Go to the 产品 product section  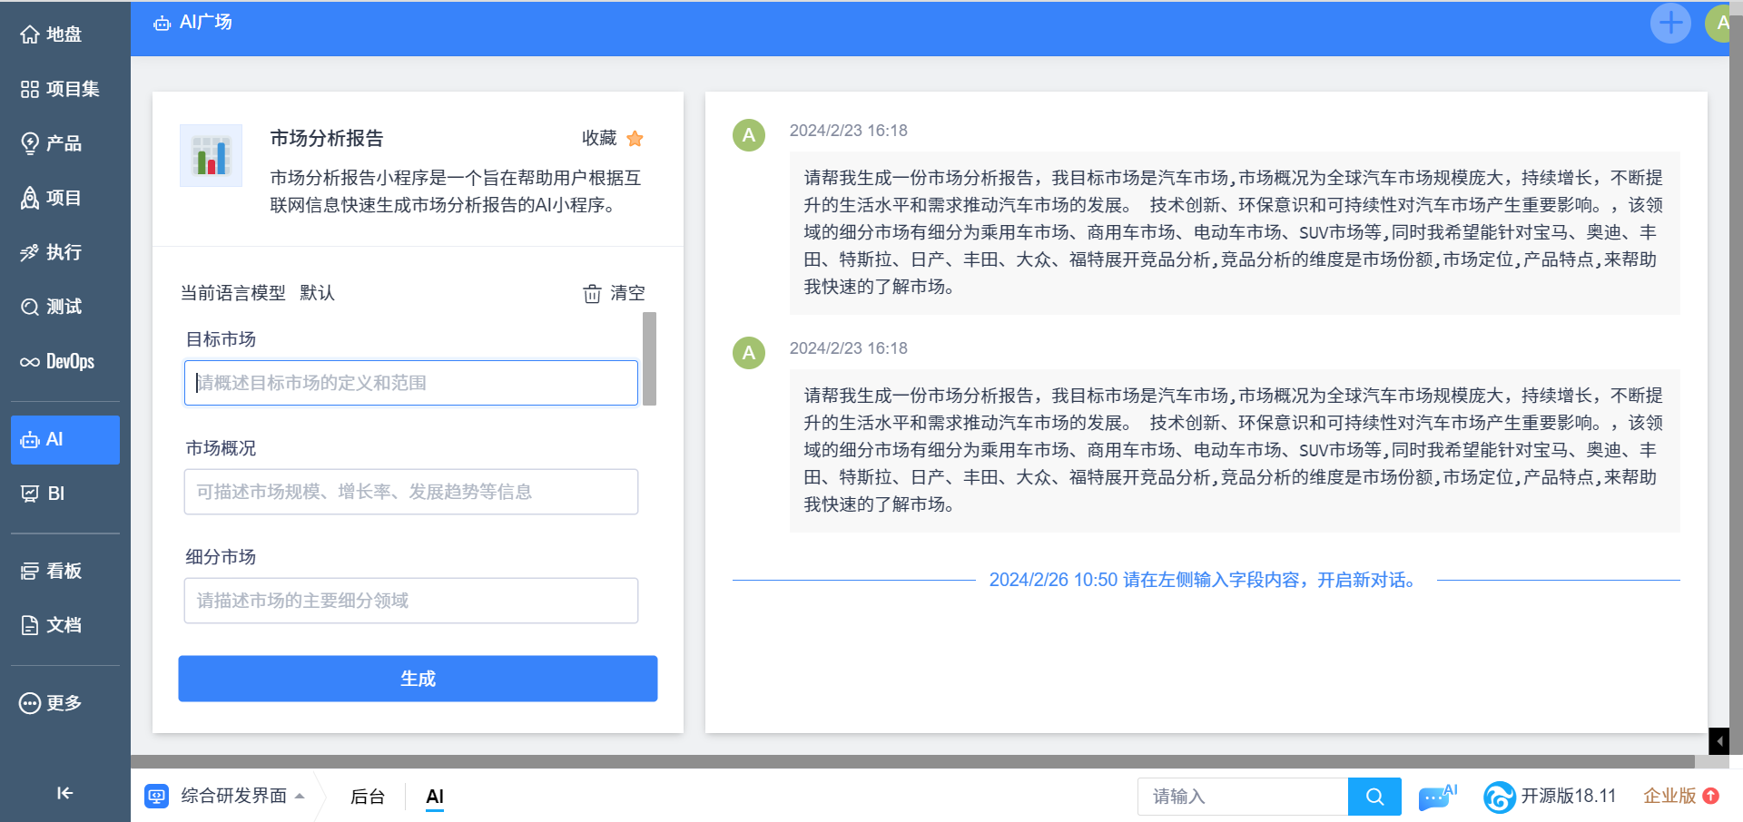51,143
